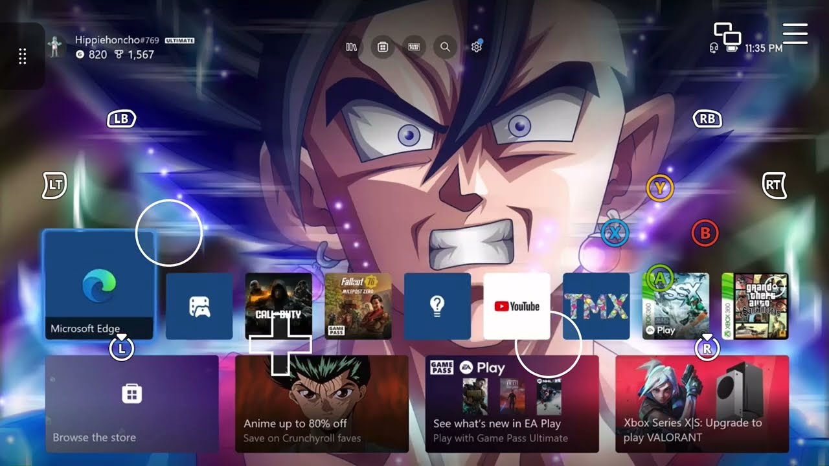Open the Anime up to 80% off card
The height and width of the screenshot is (466, 829).
pyautogui.click(x=322, y=404)
